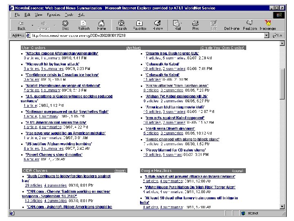Open the Favorites toolbar icon
Image resolution: width=294 pixels, height=221 pixels.
(x=140, y=25)
